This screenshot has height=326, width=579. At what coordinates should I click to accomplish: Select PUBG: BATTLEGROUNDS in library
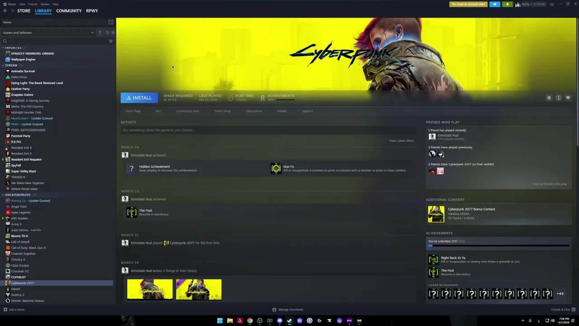tap(28, 130)
